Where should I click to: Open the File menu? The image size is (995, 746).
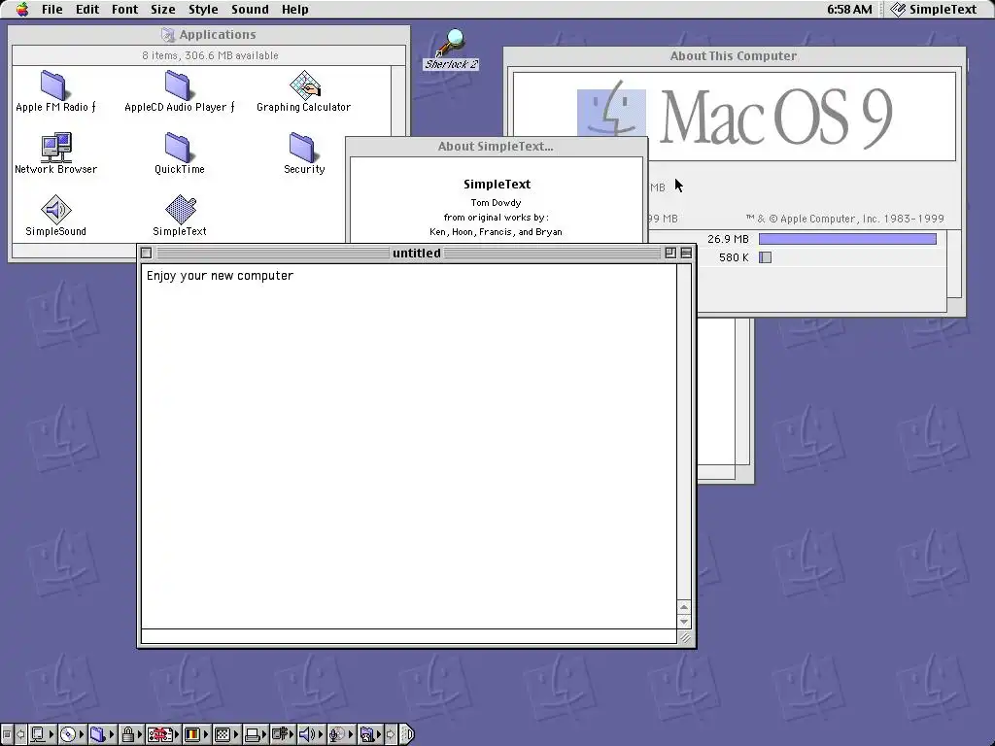pyautogui.click(x=52, y=9)
